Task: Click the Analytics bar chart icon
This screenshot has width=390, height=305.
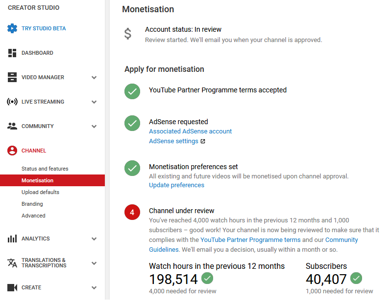Action: (12, 239)
